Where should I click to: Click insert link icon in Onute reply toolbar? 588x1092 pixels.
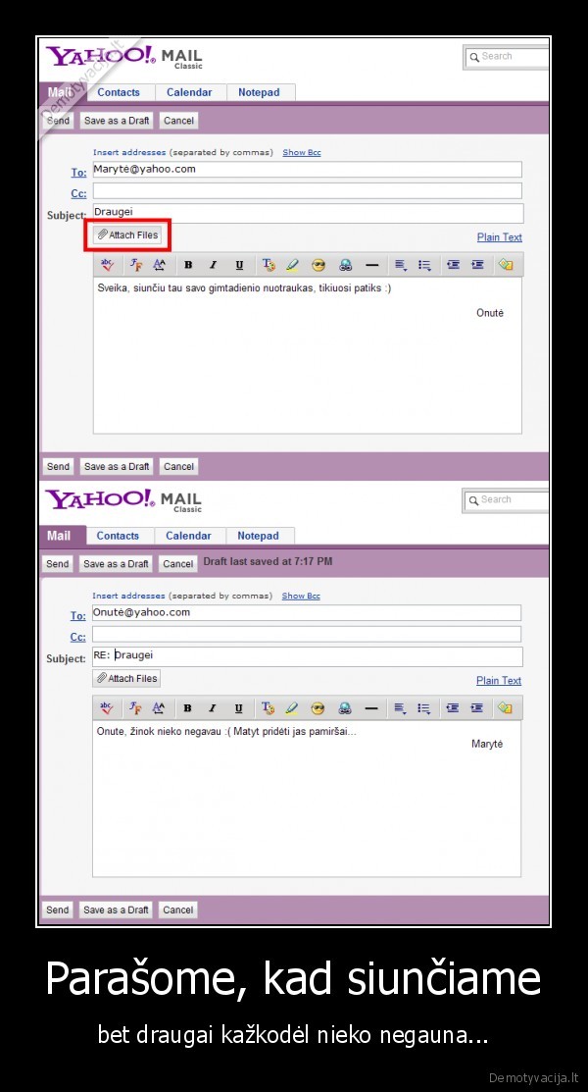pos(345,708)
